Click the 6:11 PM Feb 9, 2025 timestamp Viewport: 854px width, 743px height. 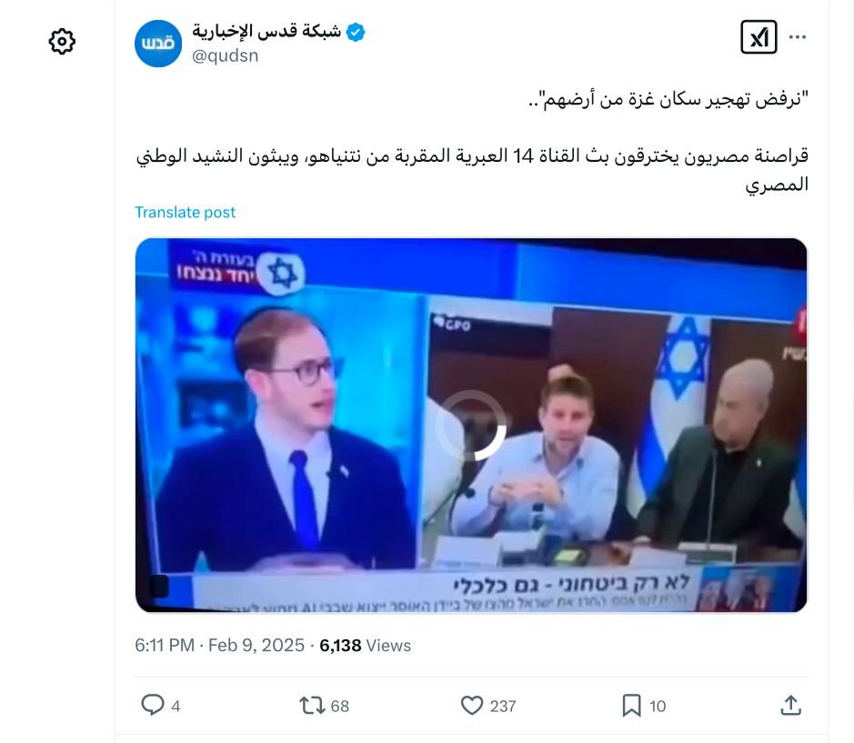[x=219, y=645]
